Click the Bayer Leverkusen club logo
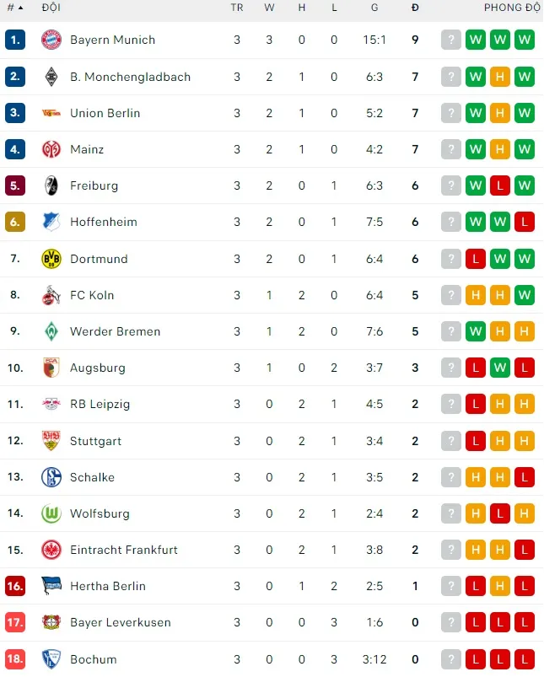This screenshot has height=677, width=544. [x=51, y=622]
